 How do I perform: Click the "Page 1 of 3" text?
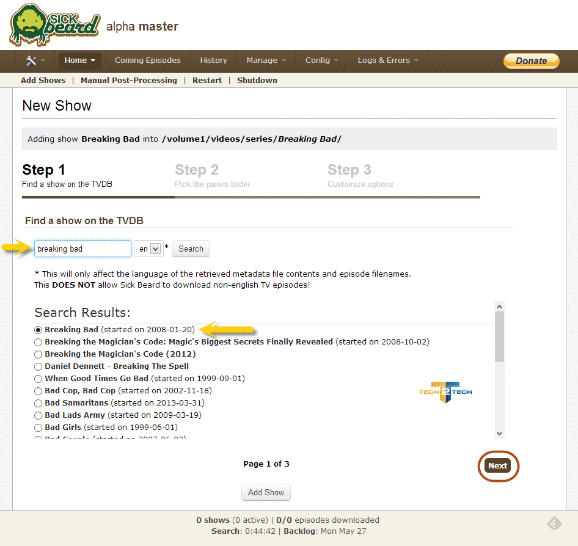(266, 464)
